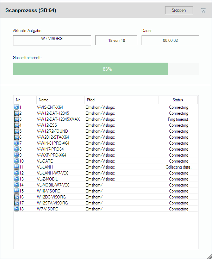Image resolution: width=212 pixels, height=259 pixels.
Task: Sort by the Status column header
Action: click(x=178, y=100)
